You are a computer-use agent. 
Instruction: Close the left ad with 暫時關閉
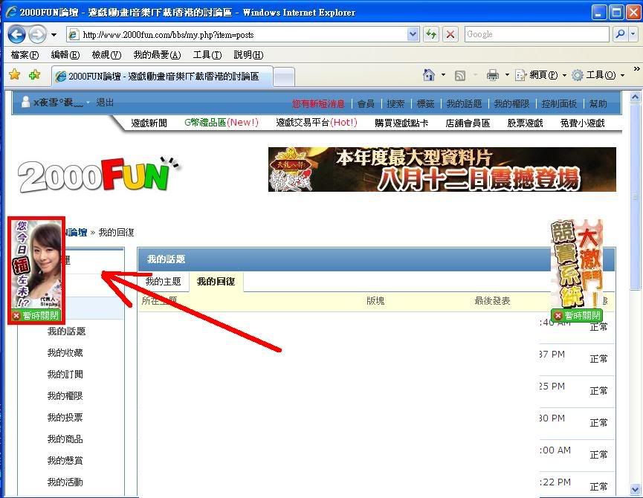pyautogui.click(x=36, y=316)
